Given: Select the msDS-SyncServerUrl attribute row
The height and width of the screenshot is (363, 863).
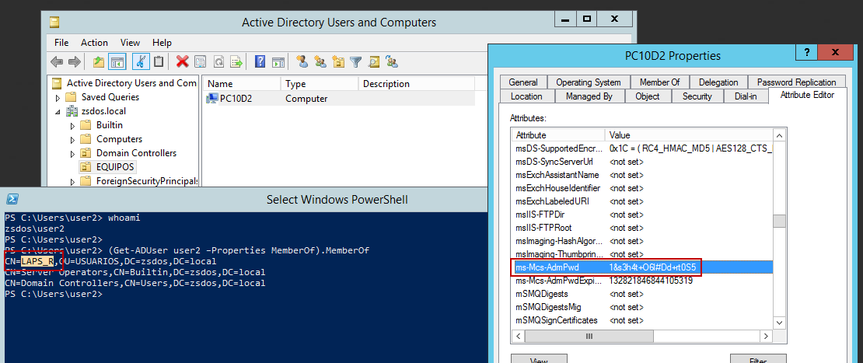Looking at the screenshot, I should pos(641,162).
